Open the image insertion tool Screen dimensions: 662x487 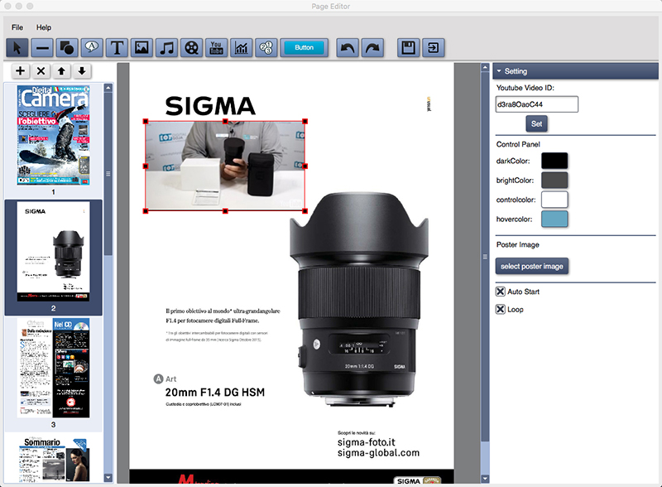point(142,47)
